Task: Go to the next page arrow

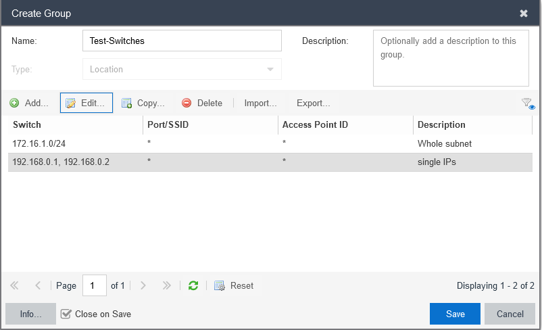Action: pos(143,285)
